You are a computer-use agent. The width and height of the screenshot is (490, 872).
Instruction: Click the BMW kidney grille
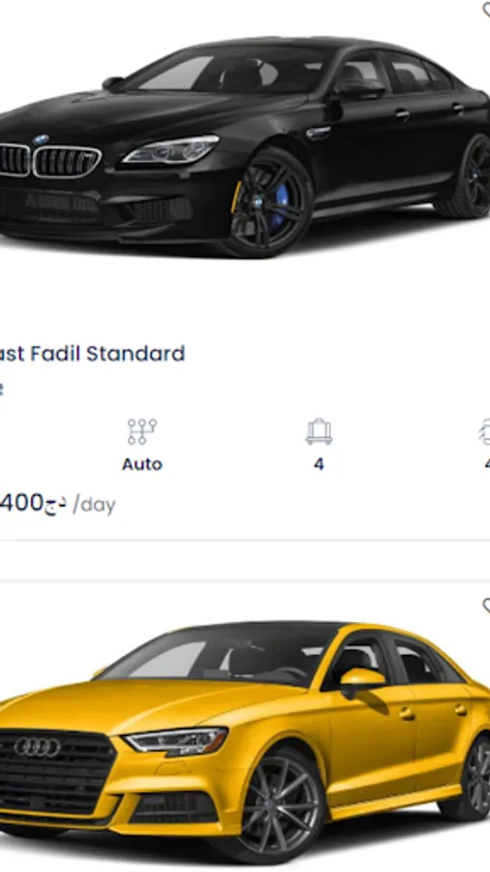click(x=50, y=161)
